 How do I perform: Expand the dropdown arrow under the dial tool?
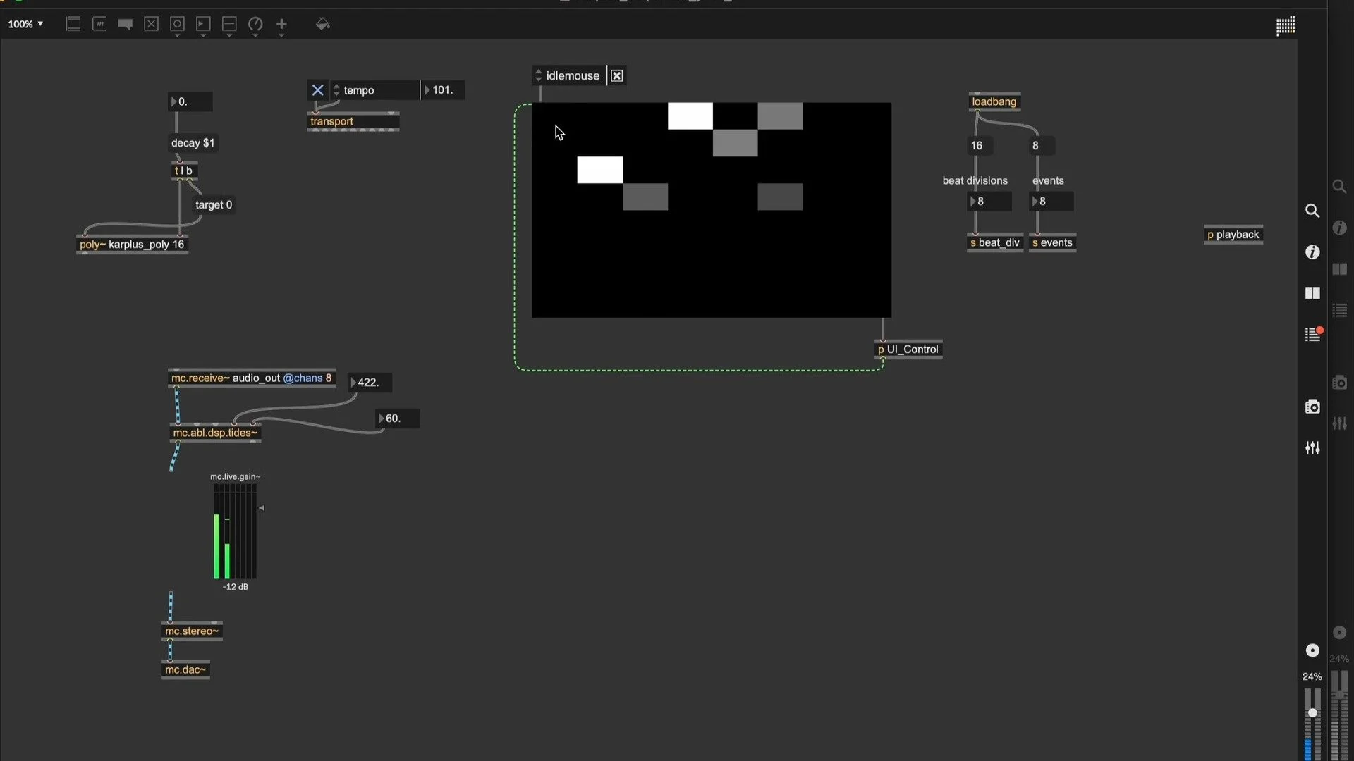tap(256, 34)
